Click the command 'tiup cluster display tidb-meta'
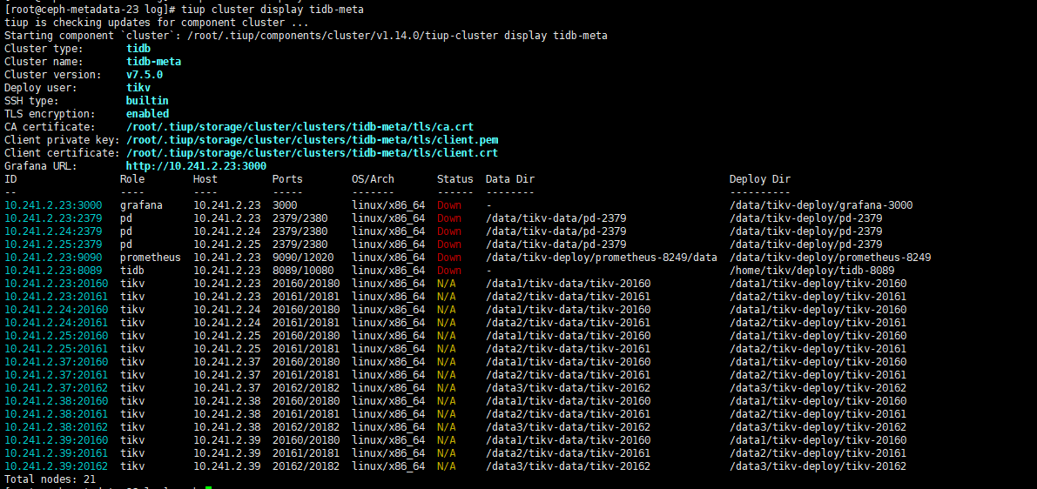Screen dimensions: 1037x489 (x=272, y=10)
